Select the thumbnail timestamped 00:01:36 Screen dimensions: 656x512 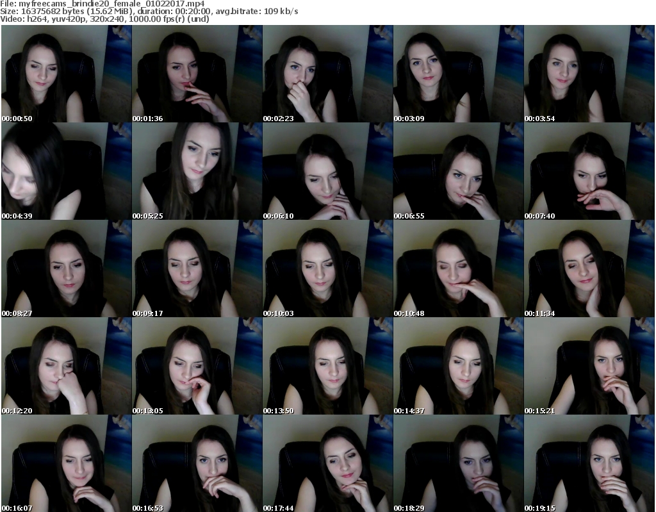pyautogui.click(x=197, y=74)
